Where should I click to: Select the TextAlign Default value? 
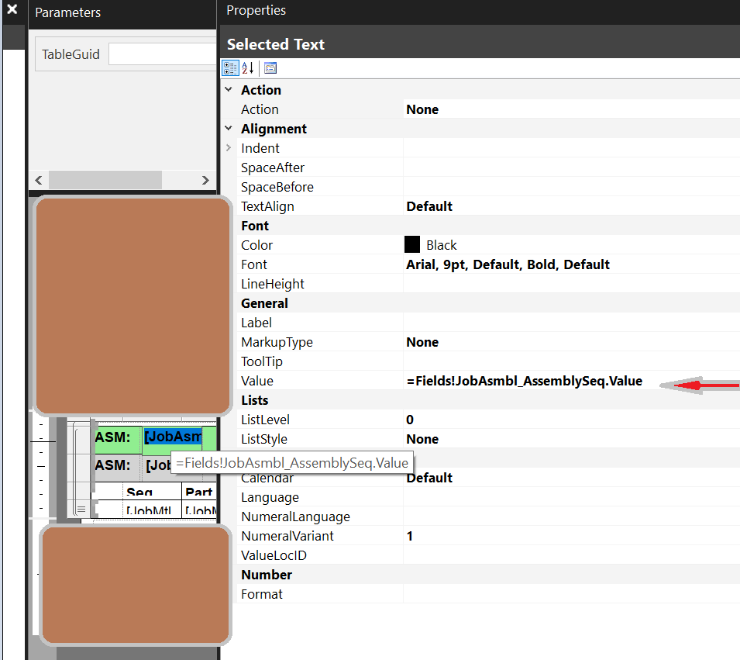pos(429,206)
